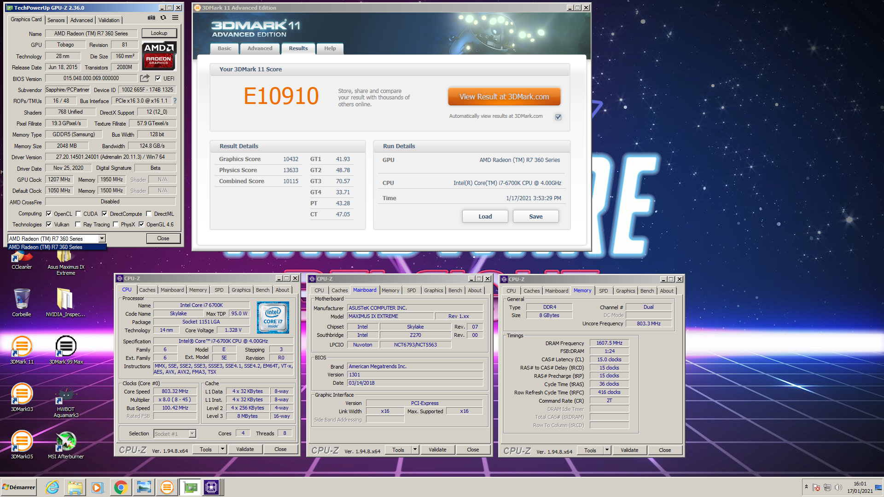The width and height of the screenshot is (884, 497).
Task: Click the GPU-Z Close button
Action: pos(163,238)
